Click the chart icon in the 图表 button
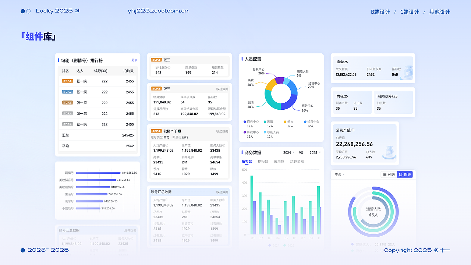This screenshot has height=265, width=471. tap(401, 174)
